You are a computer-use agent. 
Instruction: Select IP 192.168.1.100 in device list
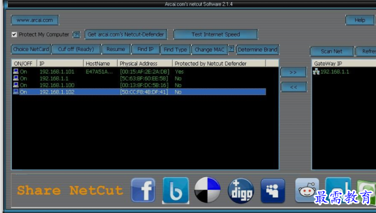57,85
